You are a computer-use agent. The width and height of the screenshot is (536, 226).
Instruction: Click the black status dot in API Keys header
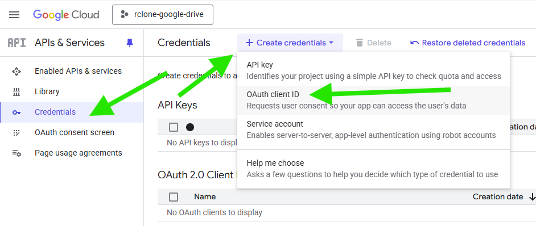(x=190, y=127)
